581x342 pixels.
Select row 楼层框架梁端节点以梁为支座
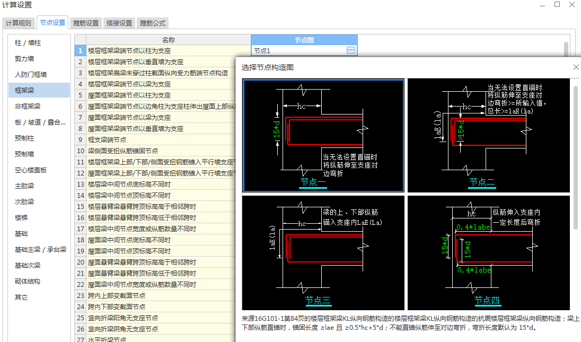coord(161,84)
